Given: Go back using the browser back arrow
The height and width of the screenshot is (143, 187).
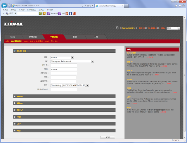Looking at the screenshot, I should [4, 6].
